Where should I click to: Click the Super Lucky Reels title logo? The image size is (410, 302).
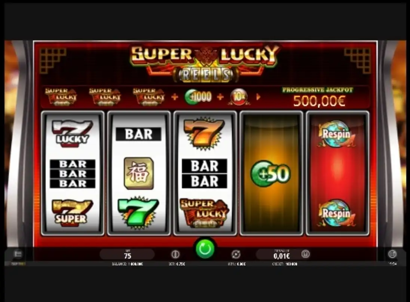tap(205, 64)
